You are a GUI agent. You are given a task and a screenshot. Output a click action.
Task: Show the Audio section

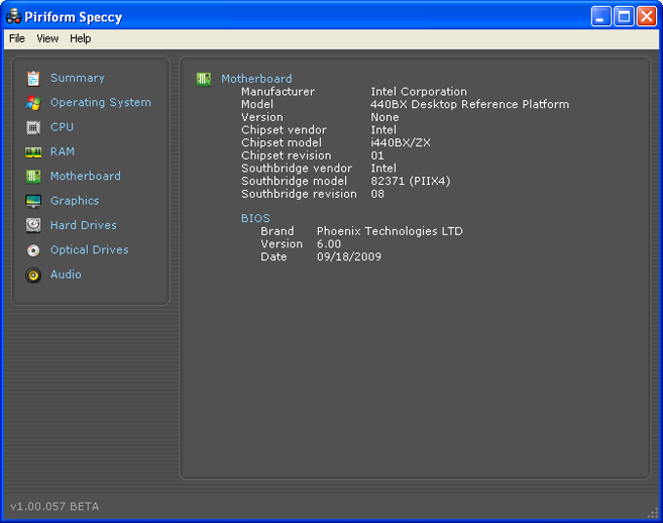click(x=66, y=275)
